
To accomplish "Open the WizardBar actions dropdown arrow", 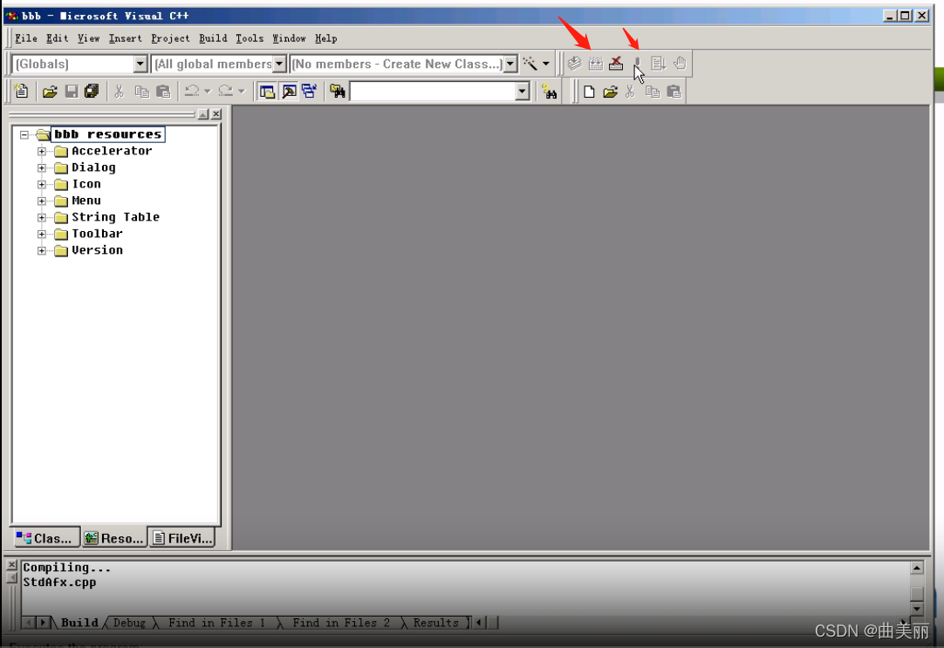I will point(546,64).
